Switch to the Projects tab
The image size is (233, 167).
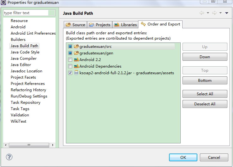100,25
